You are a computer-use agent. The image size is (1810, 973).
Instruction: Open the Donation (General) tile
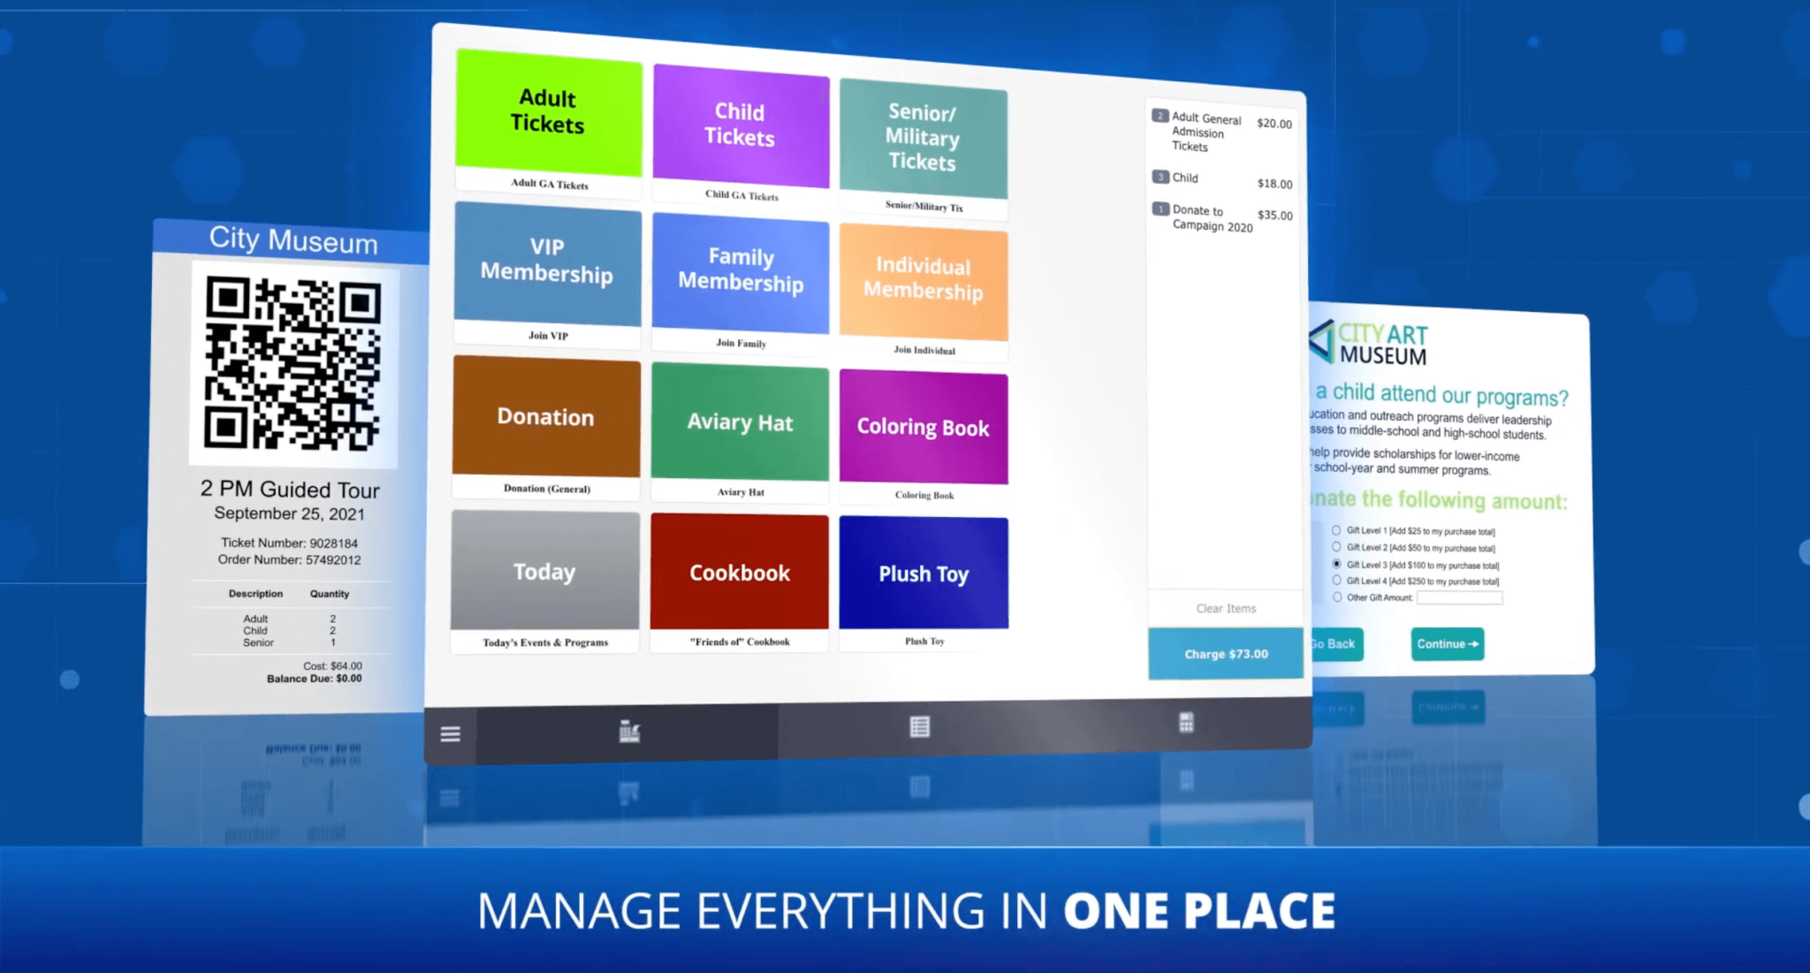(x=545, y=416)
